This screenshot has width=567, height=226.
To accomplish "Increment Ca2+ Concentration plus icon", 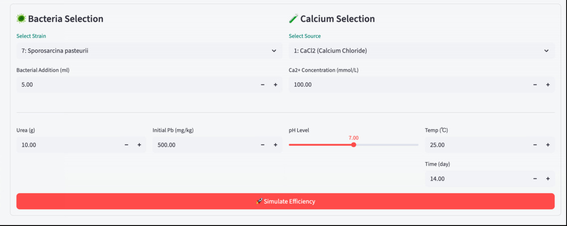I will click(548, 85).
